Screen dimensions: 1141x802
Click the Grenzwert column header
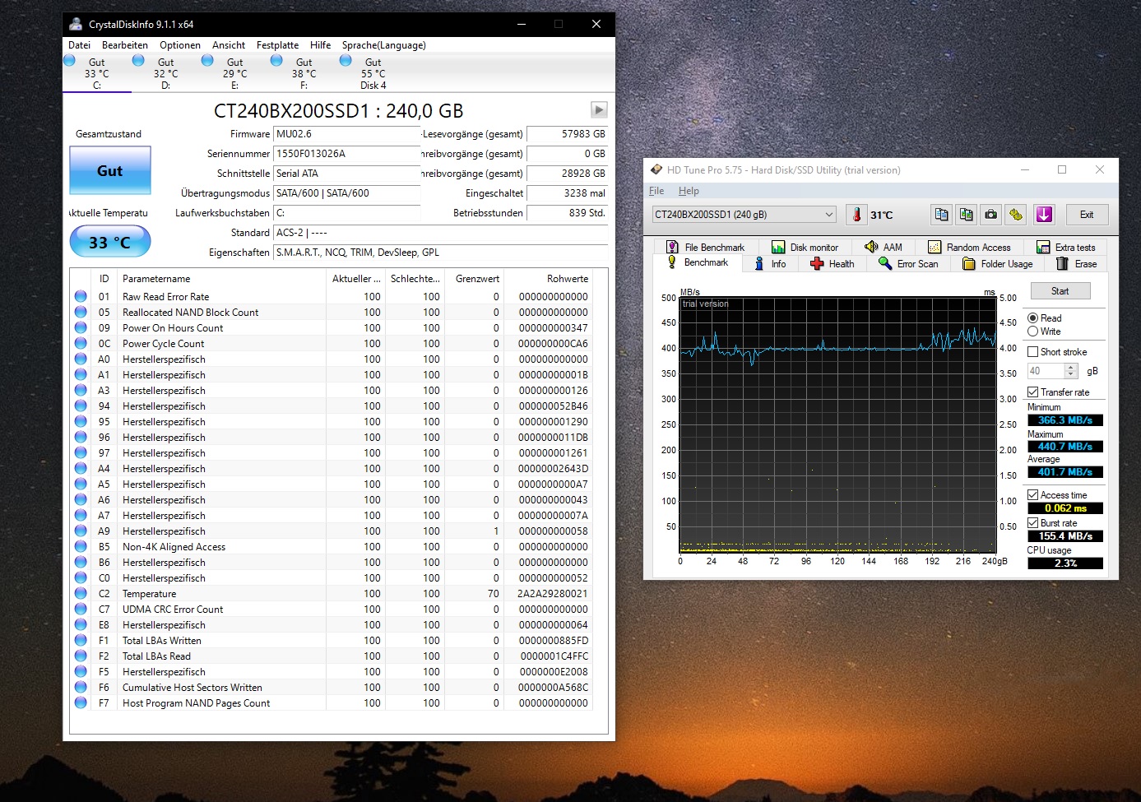(475, 279)
